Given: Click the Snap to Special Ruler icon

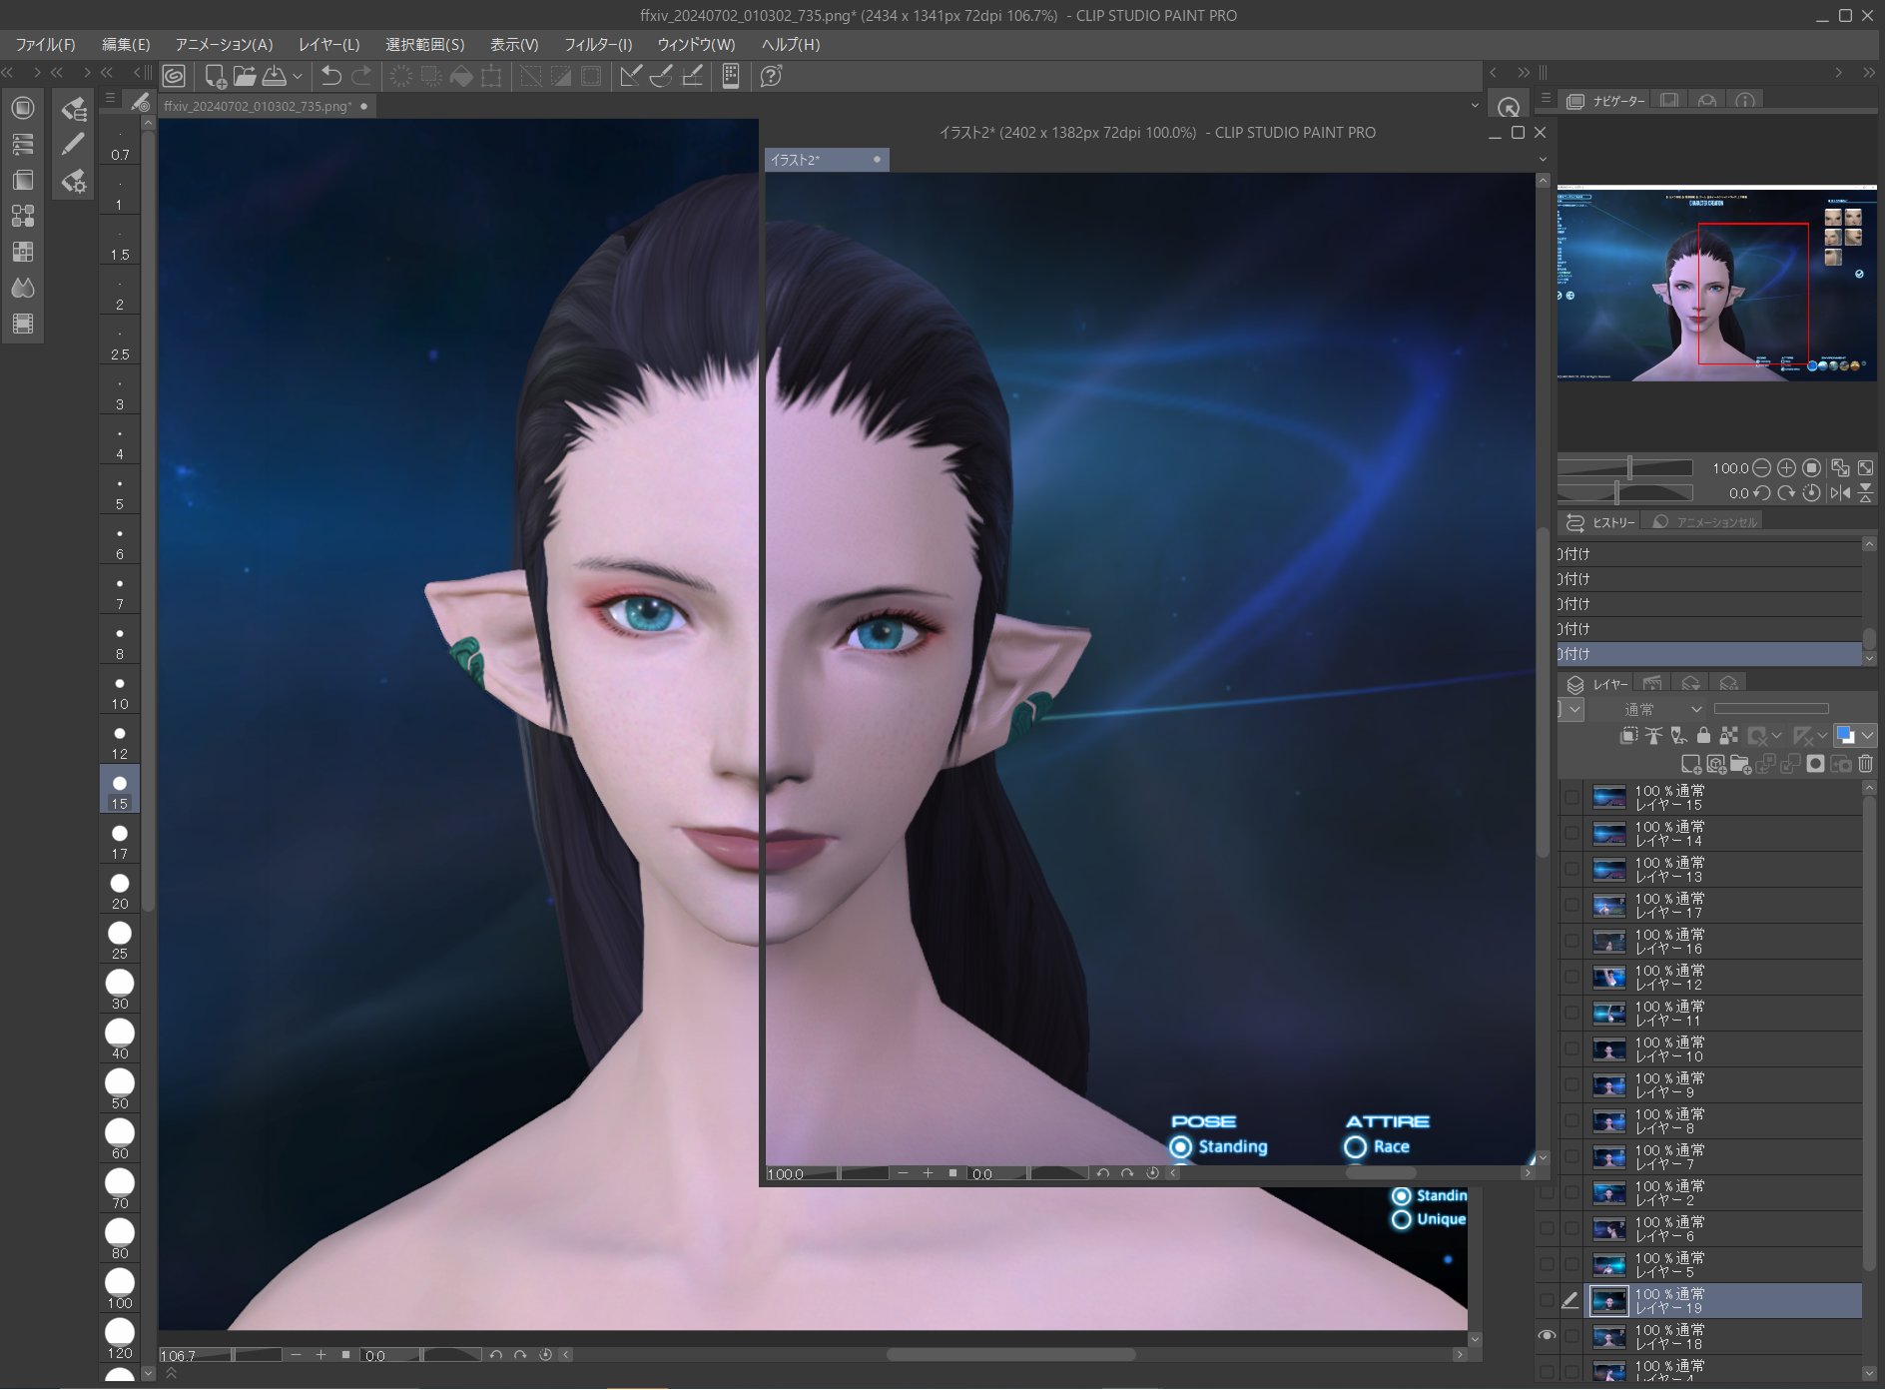Looking at the screenshot, I should (661, 76).
